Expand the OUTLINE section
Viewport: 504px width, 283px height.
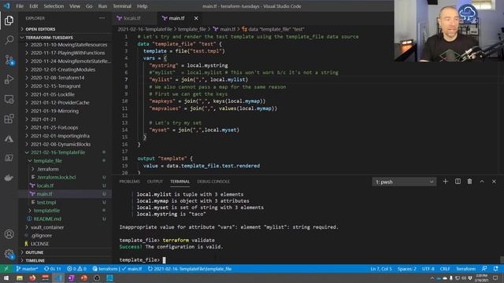pyautogui.click(x=35, y=252)
